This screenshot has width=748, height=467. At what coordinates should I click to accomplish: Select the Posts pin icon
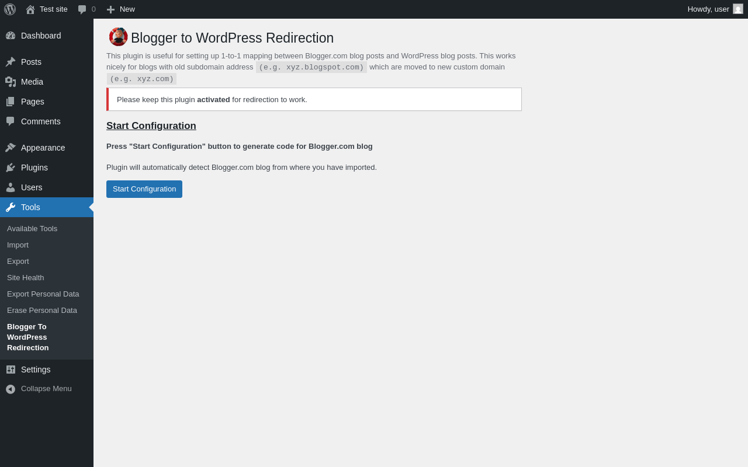point(11,62)
